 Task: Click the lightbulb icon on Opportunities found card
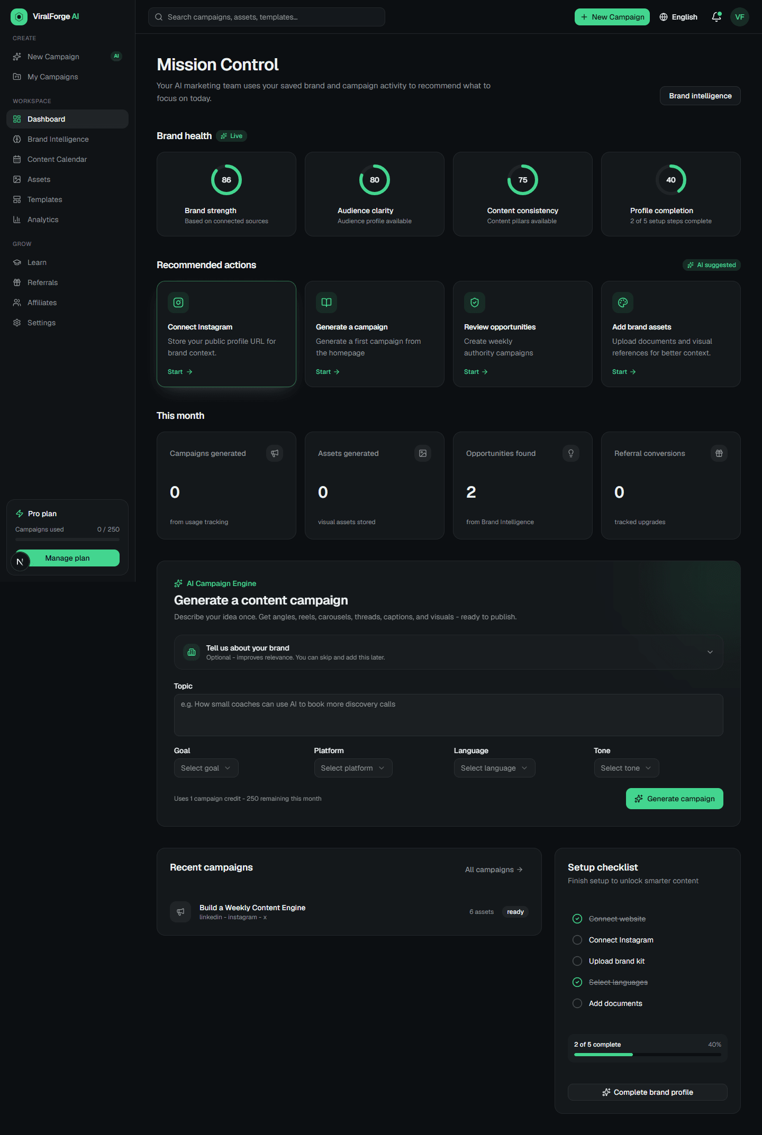pos(571,453)
